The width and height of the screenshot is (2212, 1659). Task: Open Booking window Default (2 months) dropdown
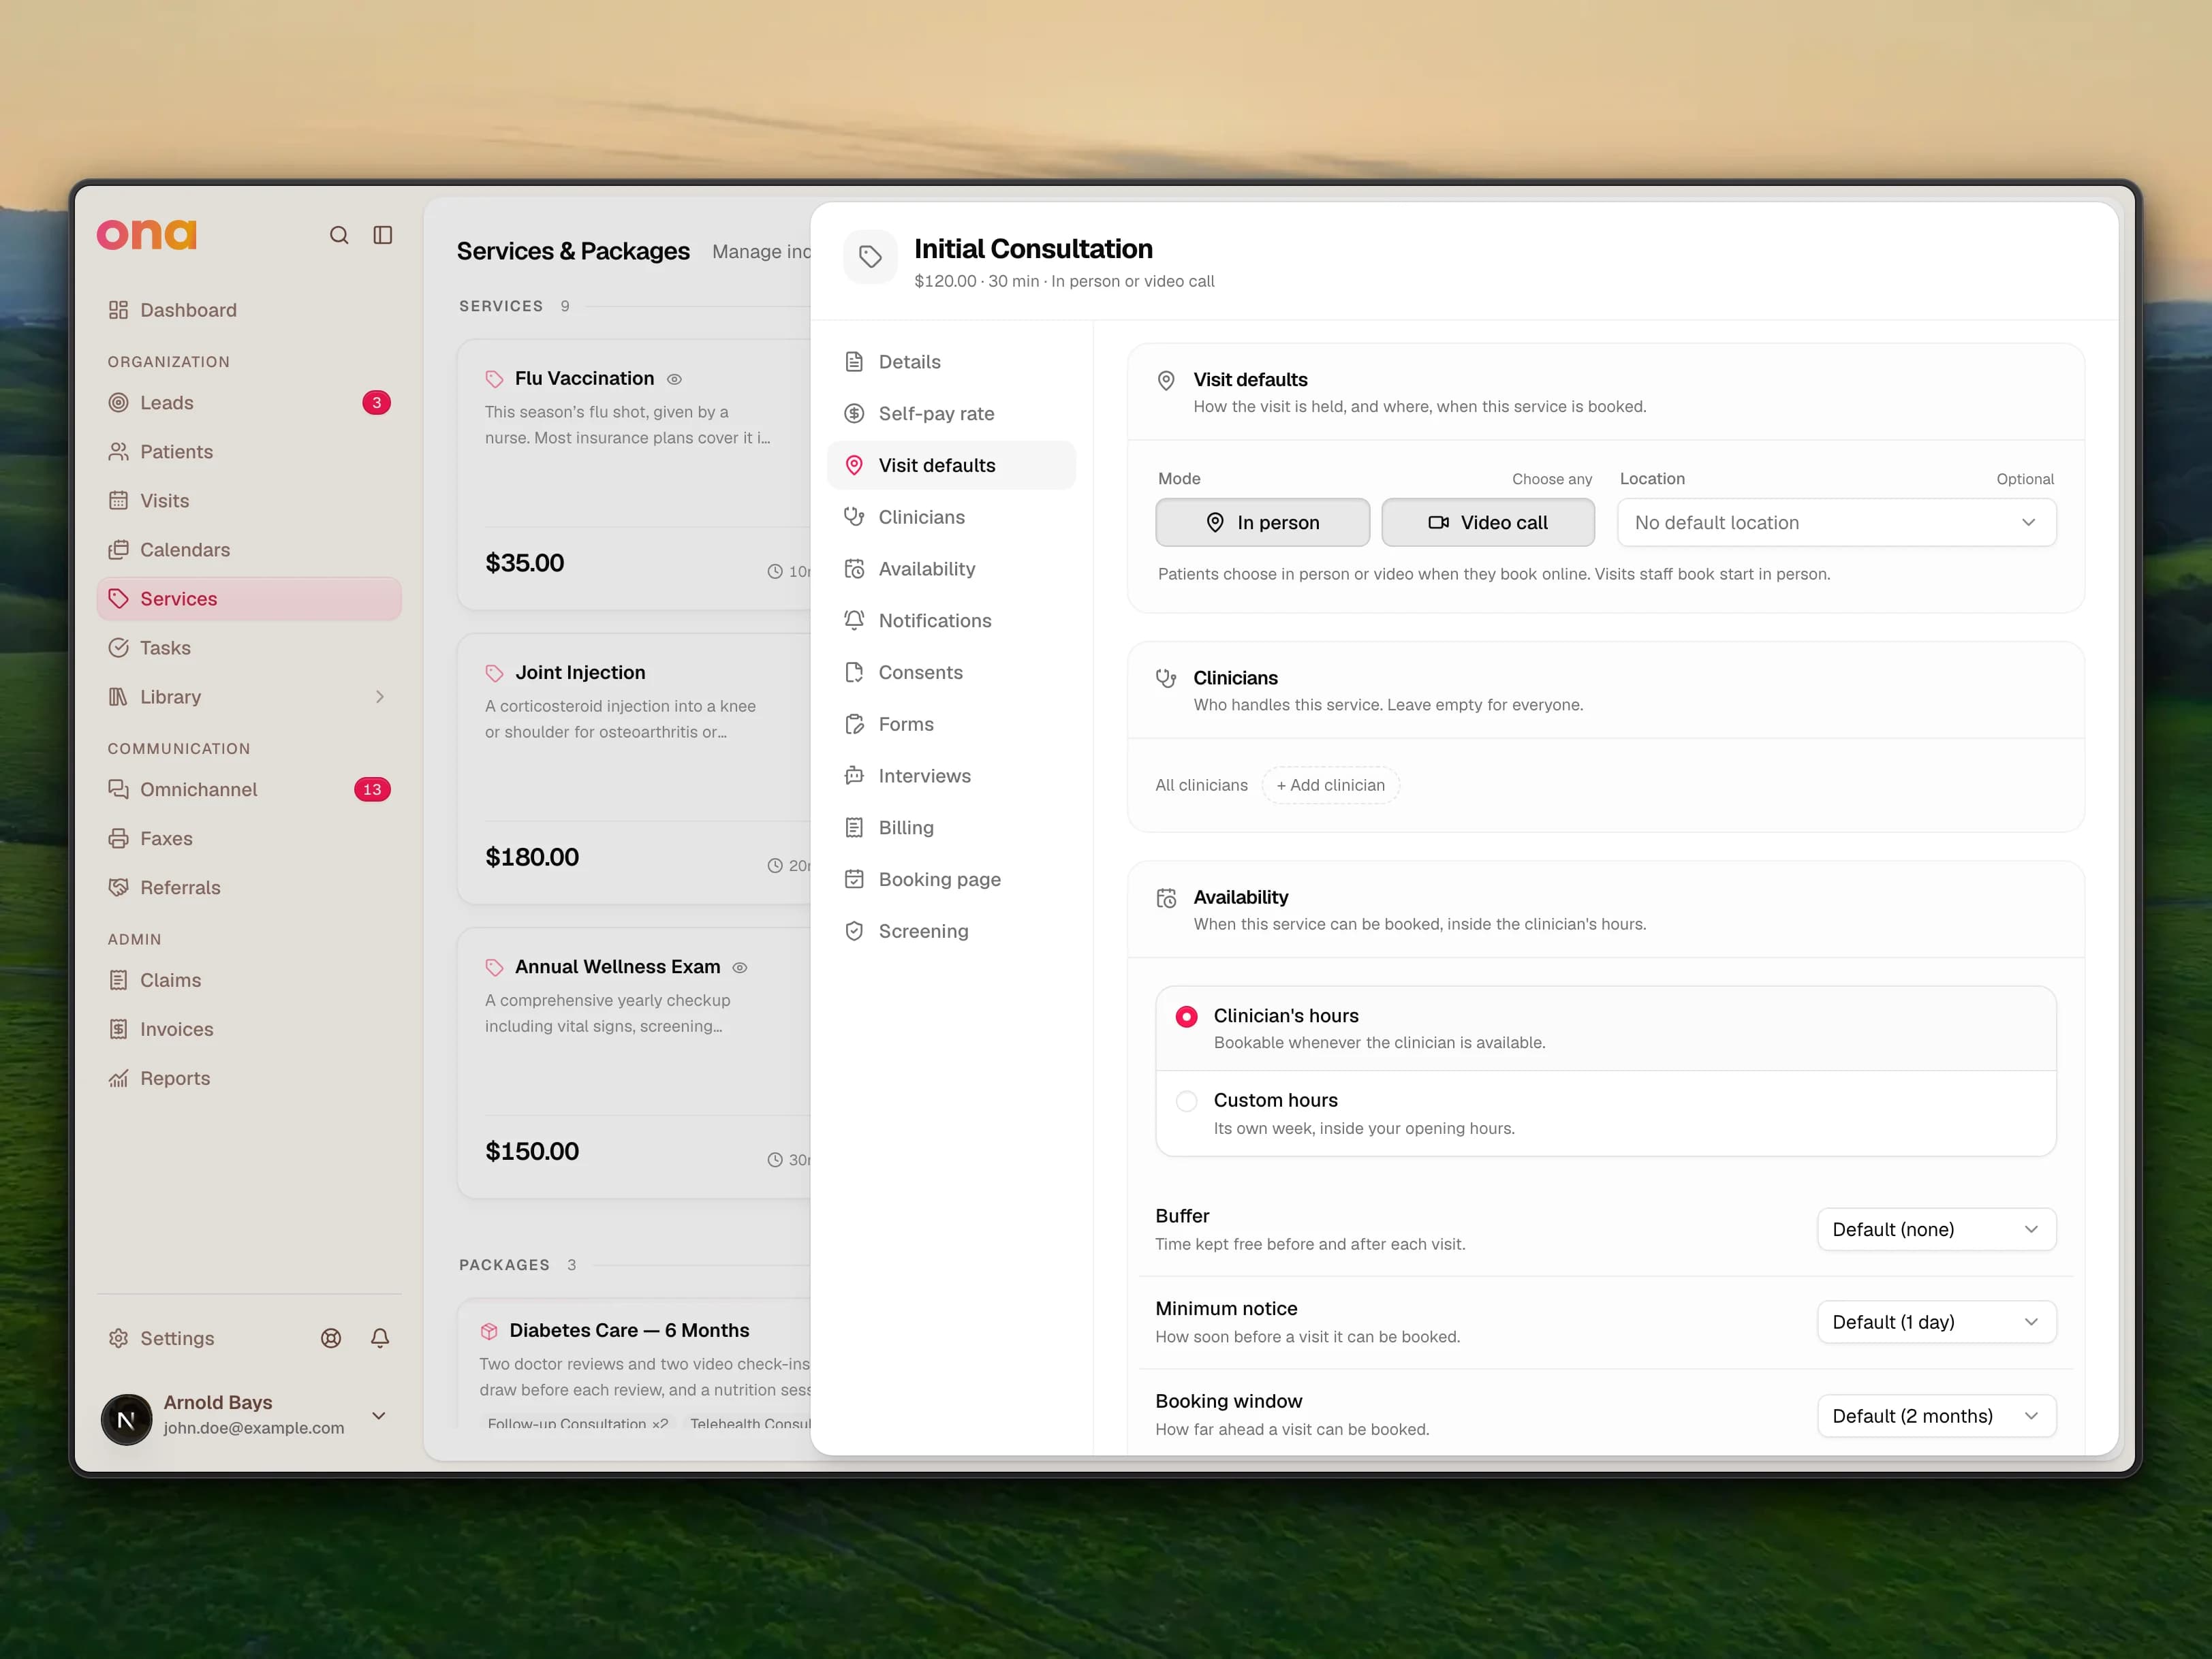click(1936, 1416)
